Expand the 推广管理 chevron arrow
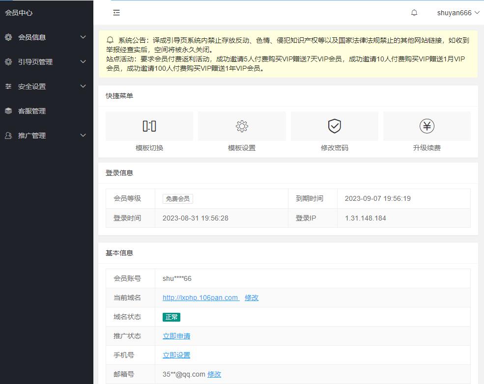484x384 pixels. pyautogui.click(x=83, y=136)
